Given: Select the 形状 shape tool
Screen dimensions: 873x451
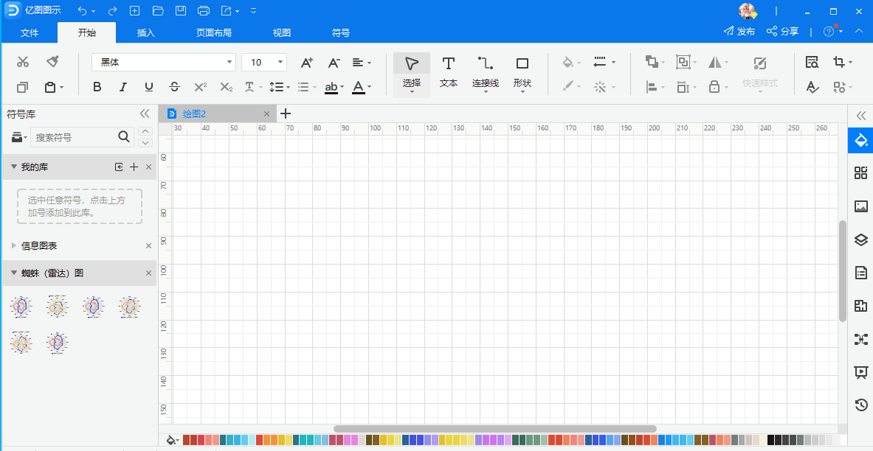Looking at the screenshot, I should [x=522, y=74].
